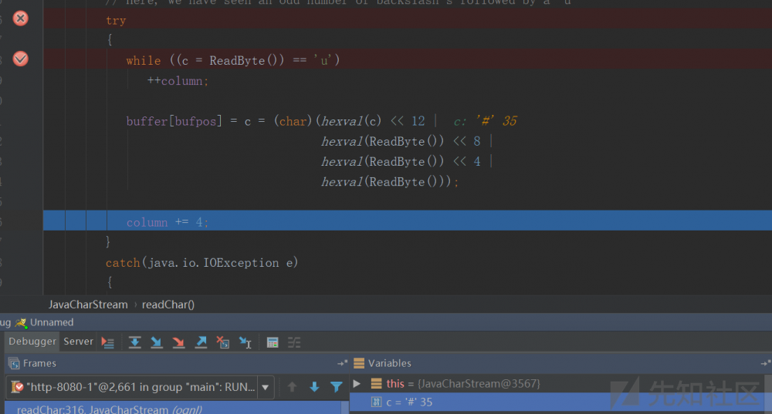The width and height of the screenshot is (772, 414).
Task: Click the Step Over button
Action: (134, 342)
